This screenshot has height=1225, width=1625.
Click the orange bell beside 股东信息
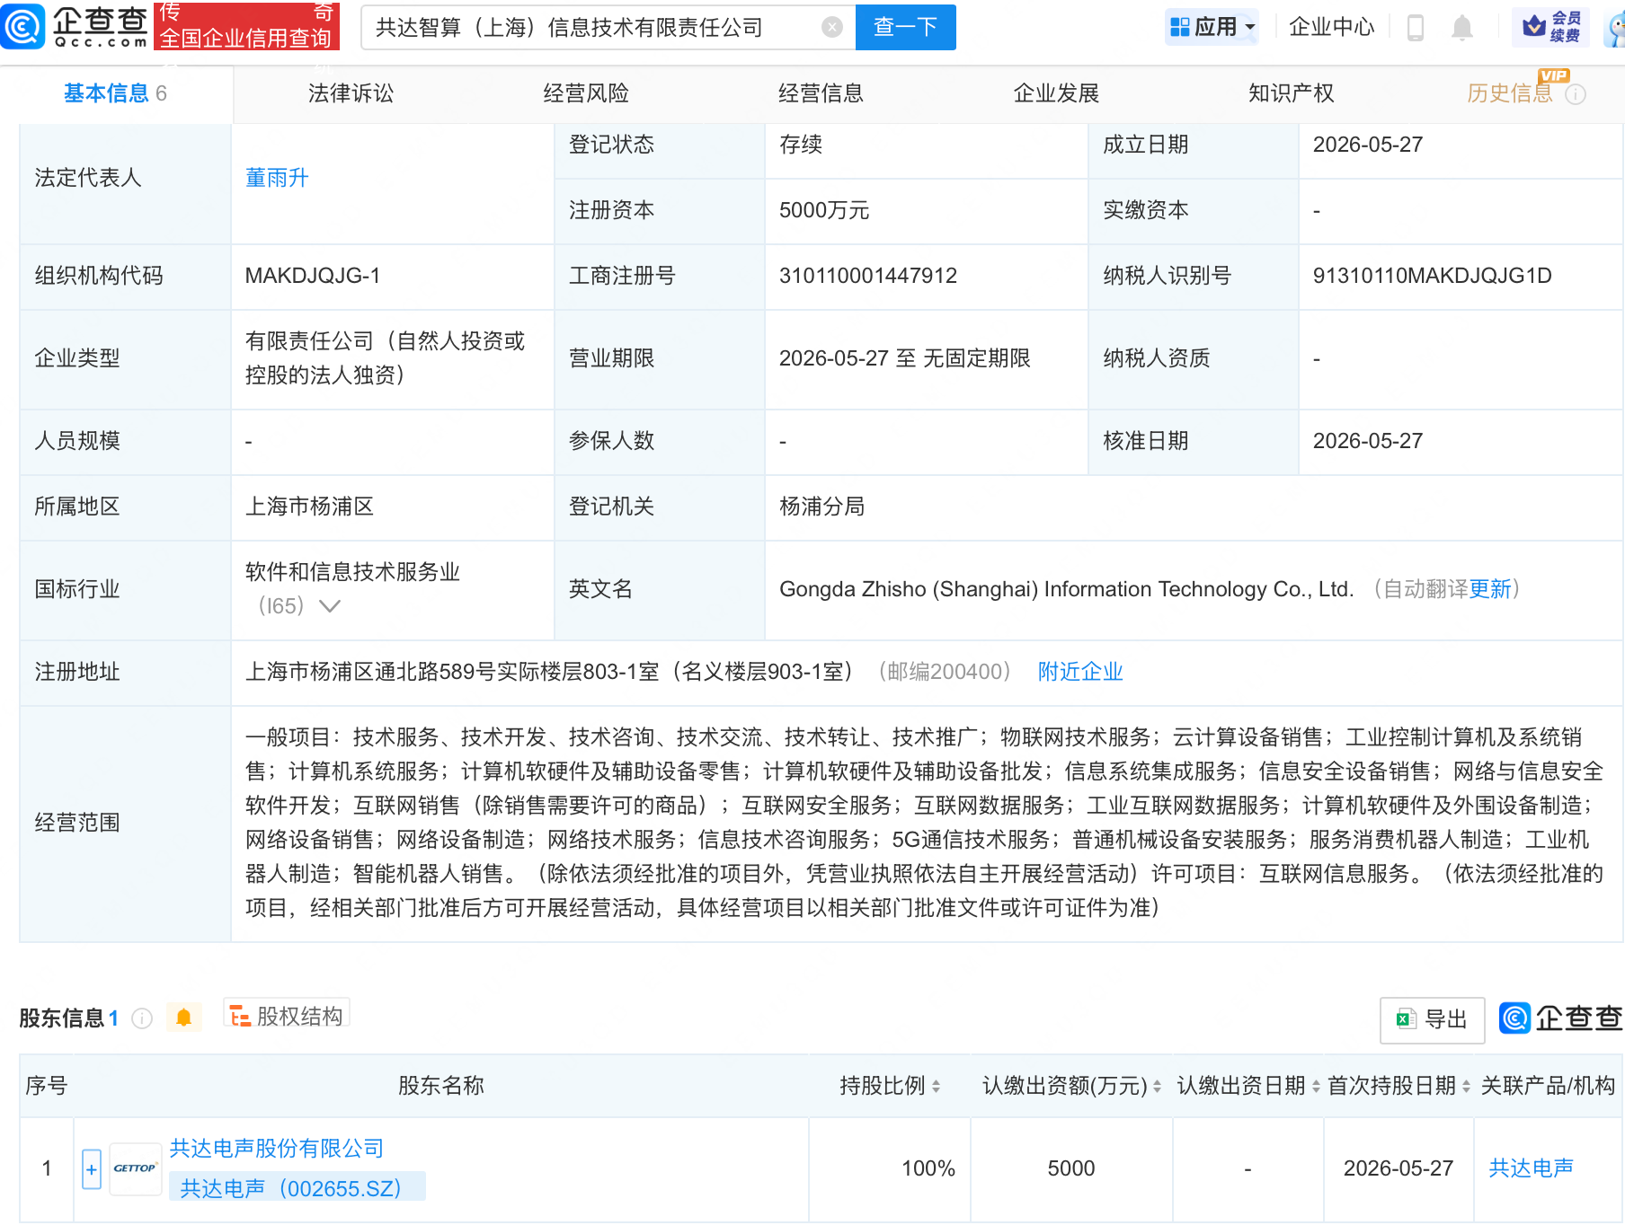click(184, 1018)
